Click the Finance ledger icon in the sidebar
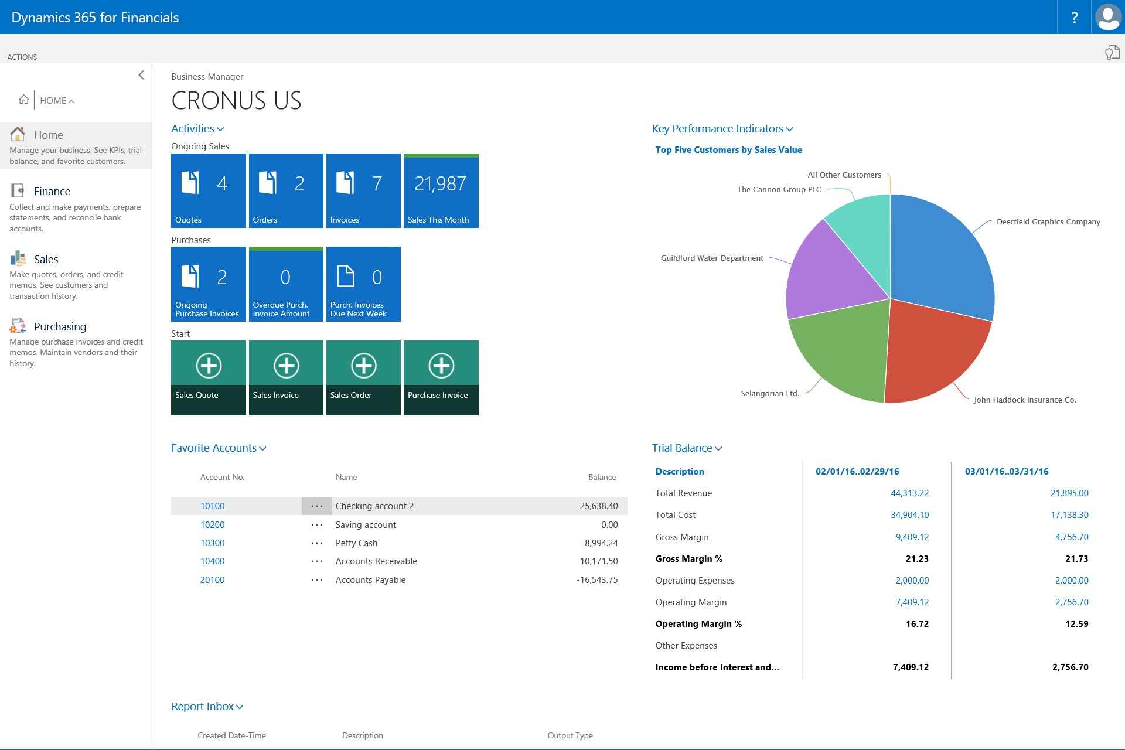1125x750 pixels. tap(18, 190)
